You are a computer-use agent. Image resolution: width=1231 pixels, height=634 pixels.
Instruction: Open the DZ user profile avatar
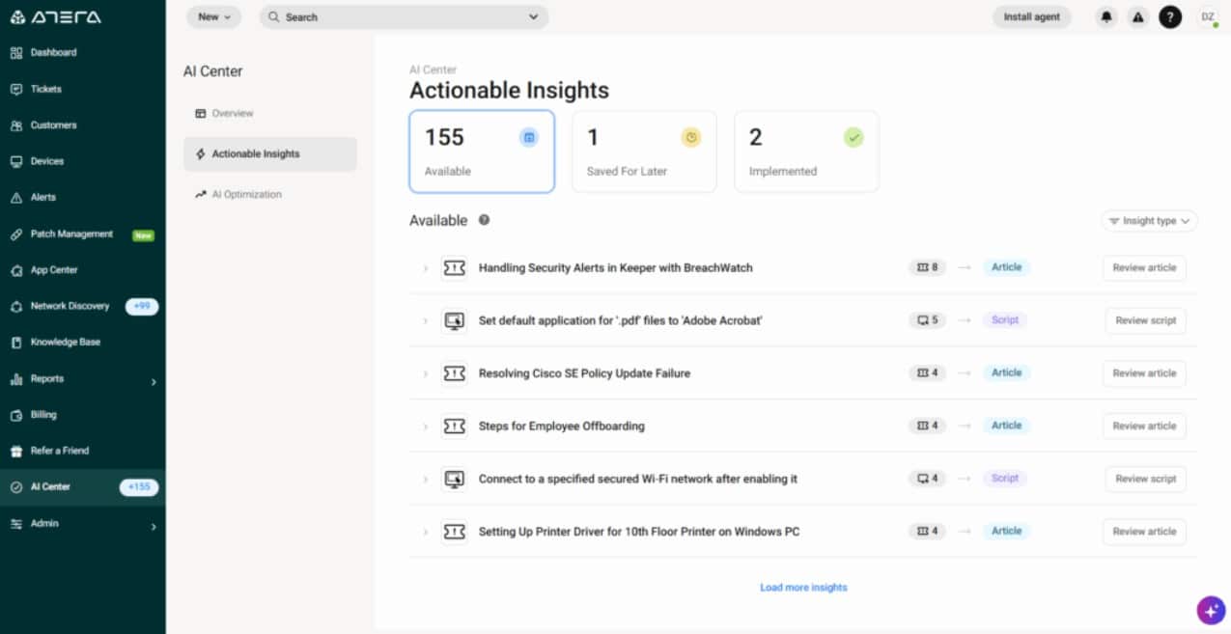tap(1207, 17)
